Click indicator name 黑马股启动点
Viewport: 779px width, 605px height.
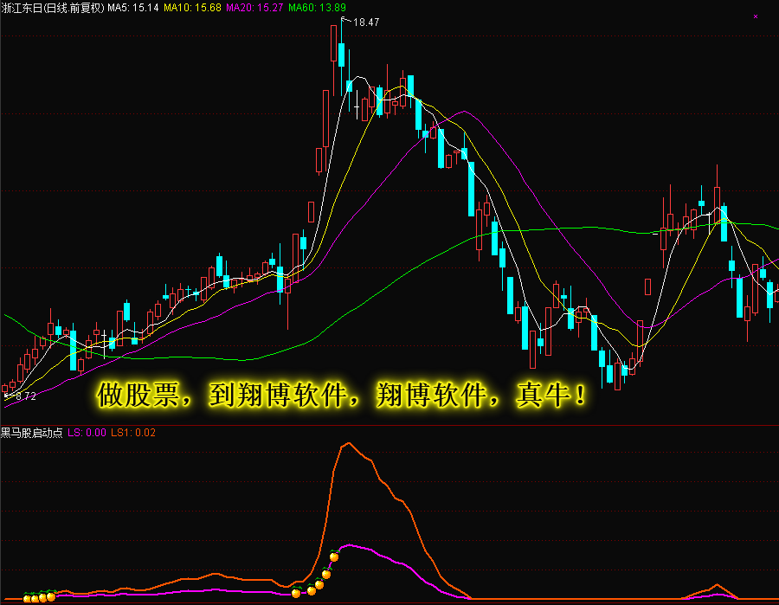click(32, 433)
